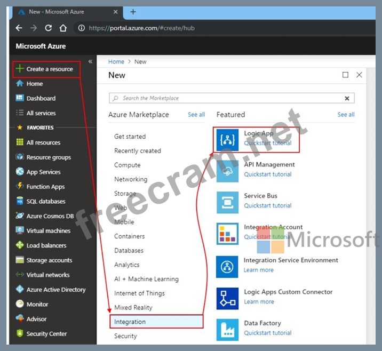Click the Data Factory icon
Screen dimensions: 382x351
tap(227, 329)
